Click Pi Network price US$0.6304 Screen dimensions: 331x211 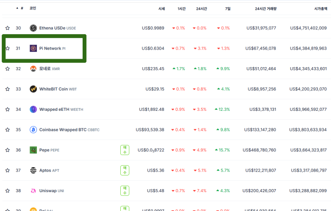(153, 48)
